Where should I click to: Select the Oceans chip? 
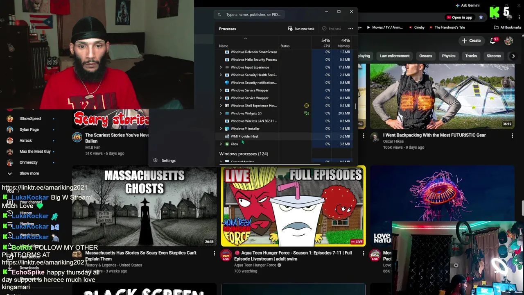point(425,56)
